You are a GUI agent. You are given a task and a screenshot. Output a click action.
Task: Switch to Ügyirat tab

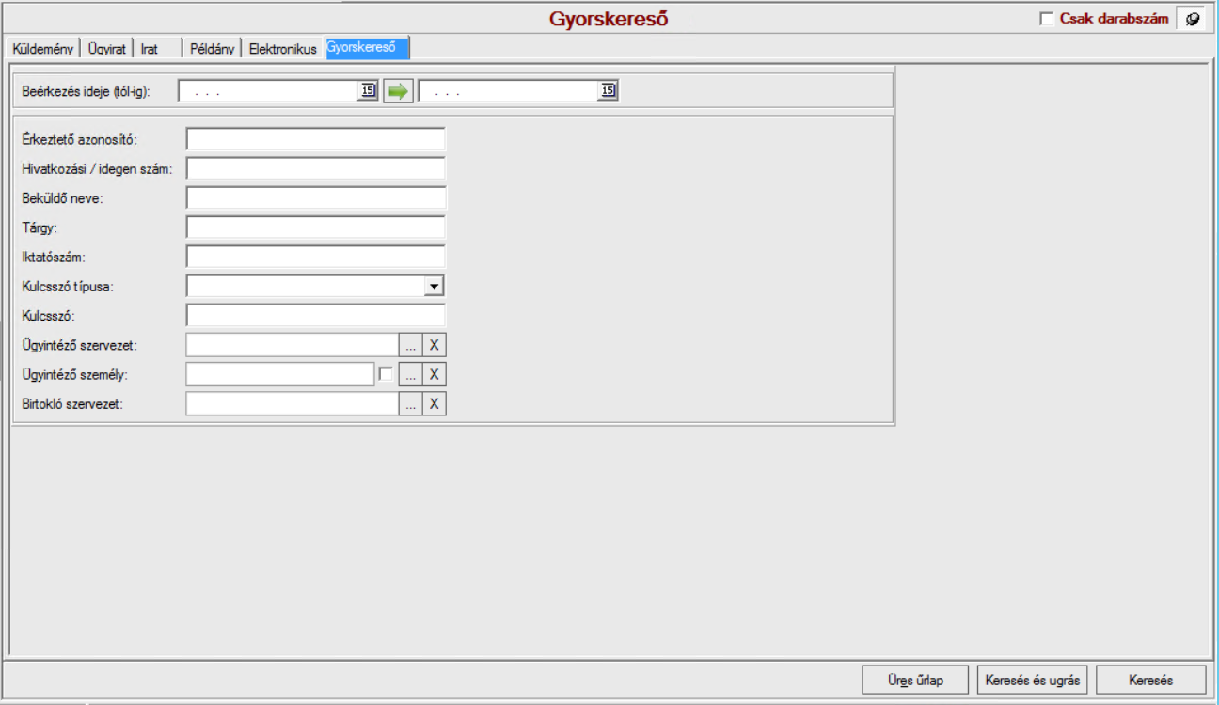click(x=106, y=49)
